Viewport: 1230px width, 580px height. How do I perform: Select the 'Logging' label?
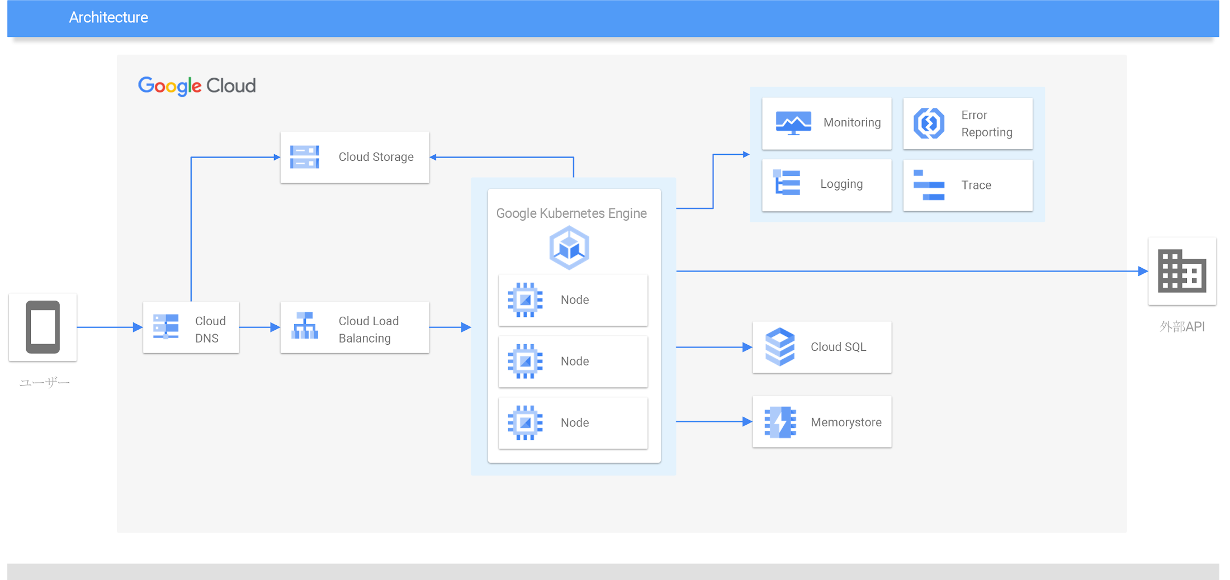click(x=841, y=184)
